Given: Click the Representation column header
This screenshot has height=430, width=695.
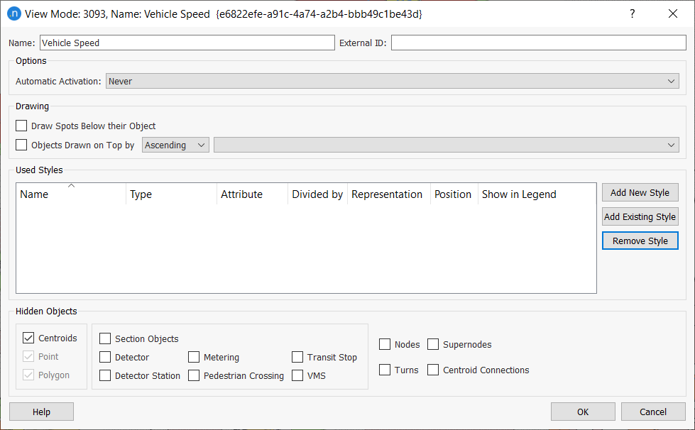Looking at the screenshot, I should 387,194.
